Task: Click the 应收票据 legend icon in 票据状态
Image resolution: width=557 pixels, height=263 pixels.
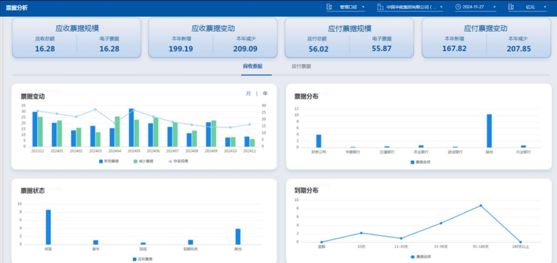Action: coord(134,259)
